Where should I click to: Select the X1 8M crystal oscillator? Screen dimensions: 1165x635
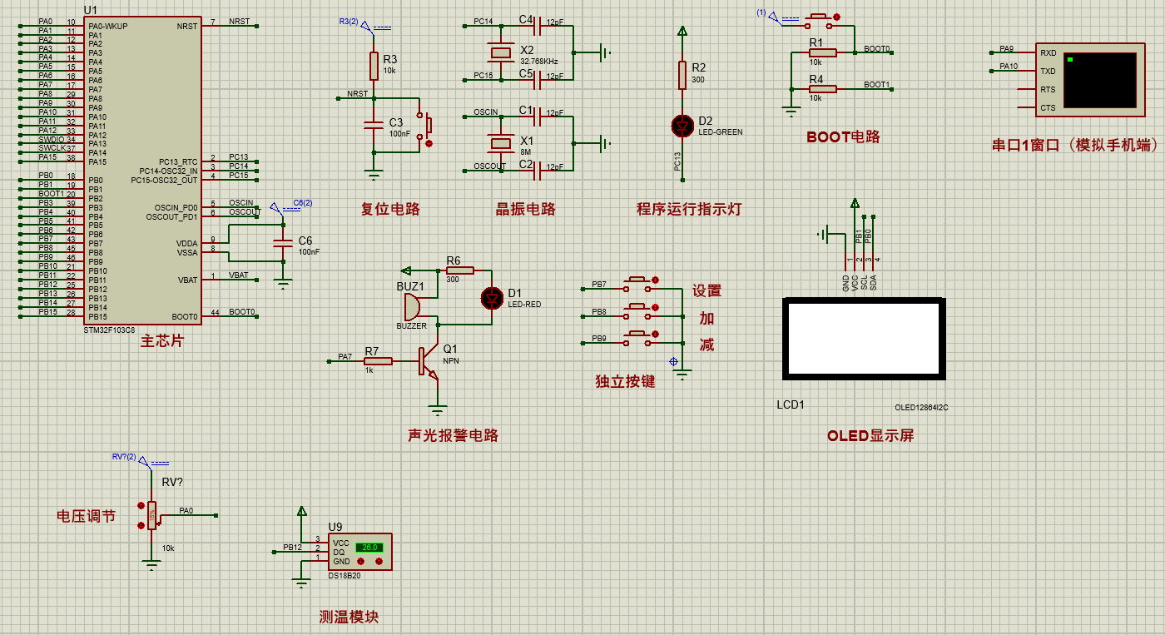pyautogui.click(x=500, y=144)
